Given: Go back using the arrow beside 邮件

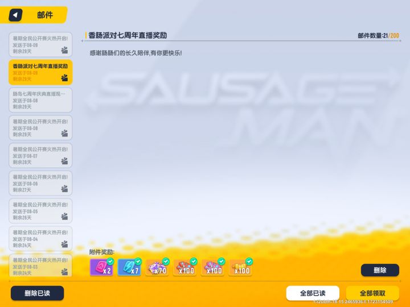Looking at the screenshot, I should (15, 15).
